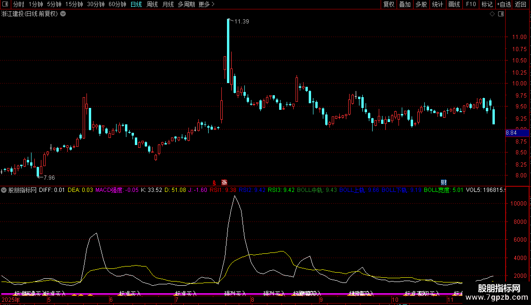This screenshot has height=305, width=531.
Task: Switch to 分时 intraday view
Action: point(19,4)
